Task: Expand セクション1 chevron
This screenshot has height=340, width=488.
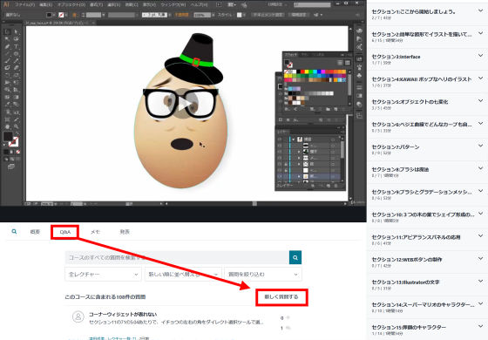Action: pos(480,10)
